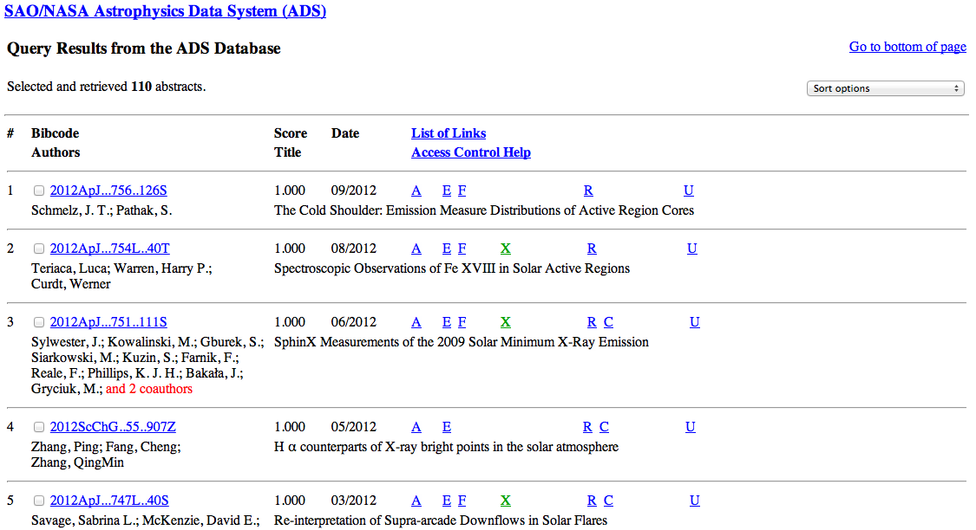
Task: Show hidden authors via 'and 2 coauthors'
Action: pyautogui.click(x=149, y=390)
